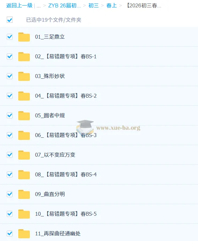Open folder icon of 11_再探曲径通幽处
198x241 pixels.
pyautogui.click(x=24, y=234)
